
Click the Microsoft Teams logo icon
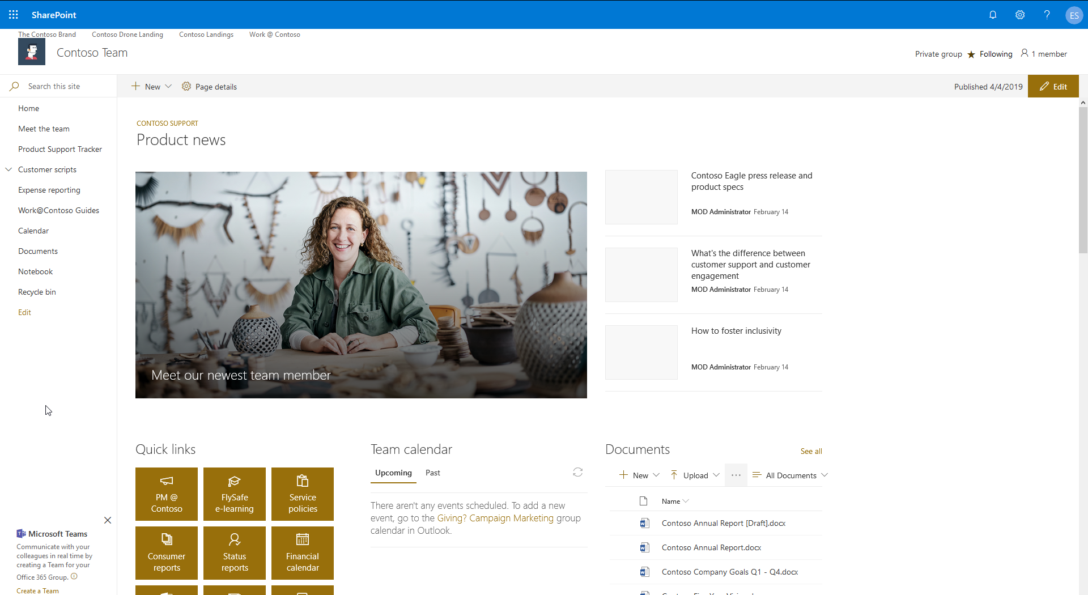click(21, 533)
